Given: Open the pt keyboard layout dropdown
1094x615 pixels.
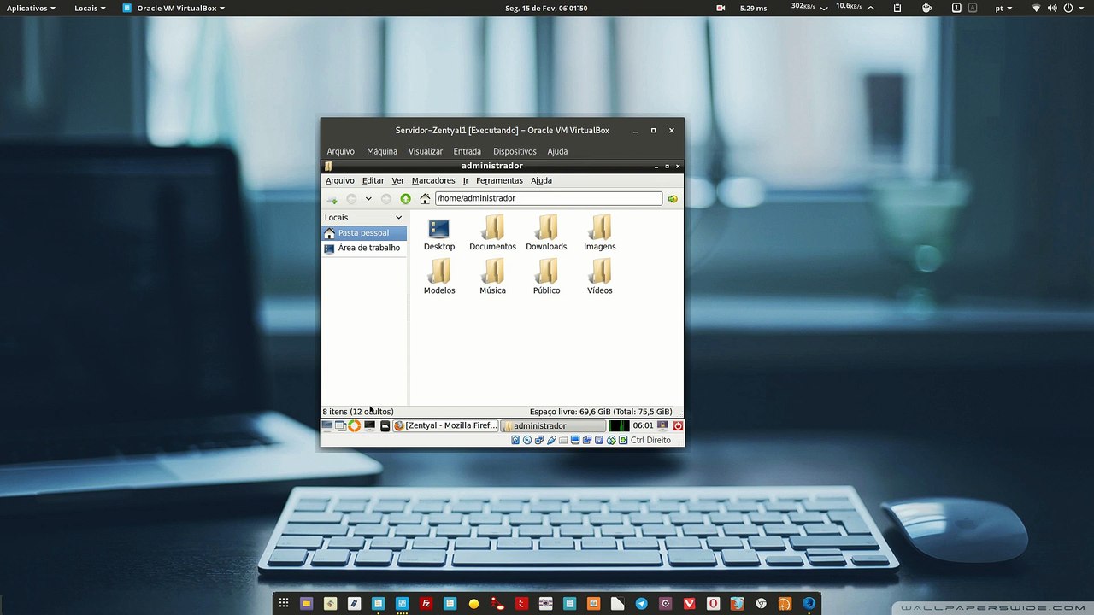Looking at the screenshot, I should point(1003,8).
